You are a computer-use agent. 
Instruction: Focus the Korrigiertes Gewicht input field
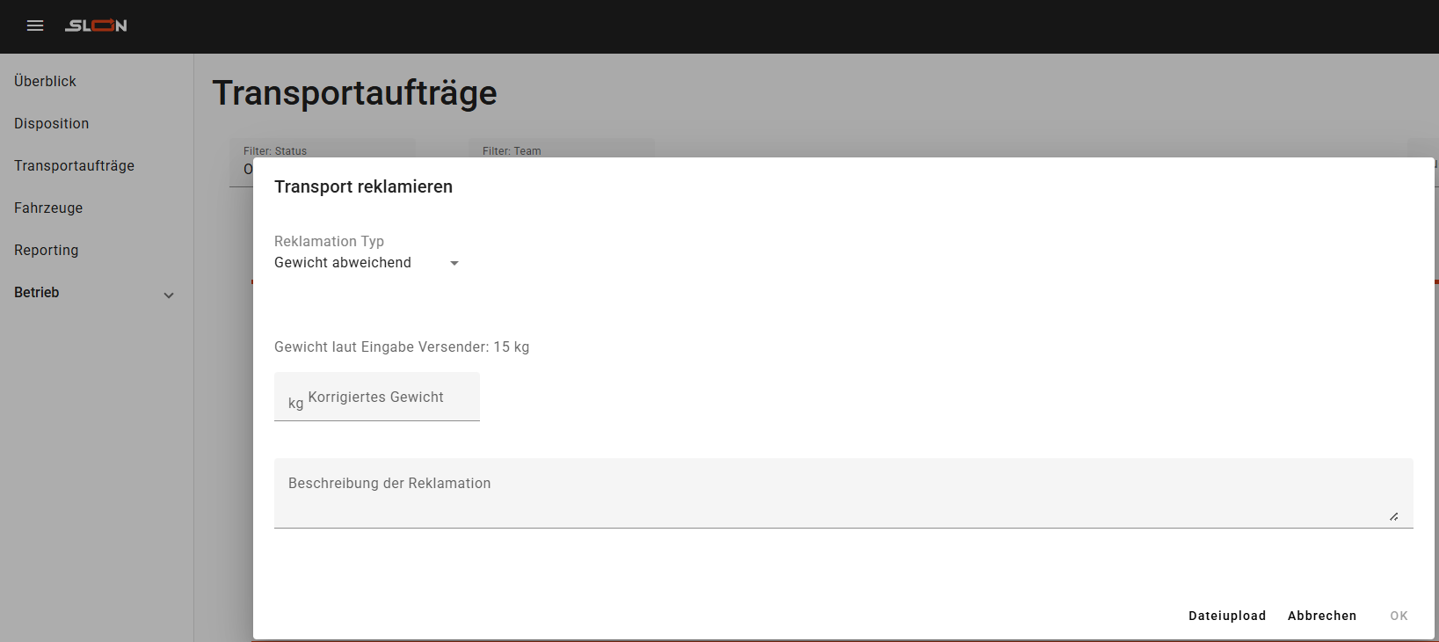point(387,398)
